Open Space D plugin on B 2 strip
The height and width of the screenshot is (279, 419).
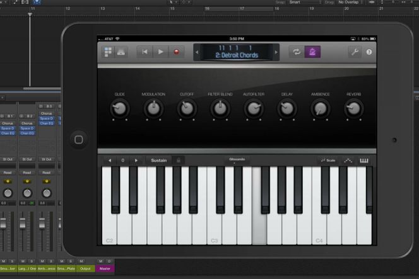pyautogui.click(x=27, y=128)
